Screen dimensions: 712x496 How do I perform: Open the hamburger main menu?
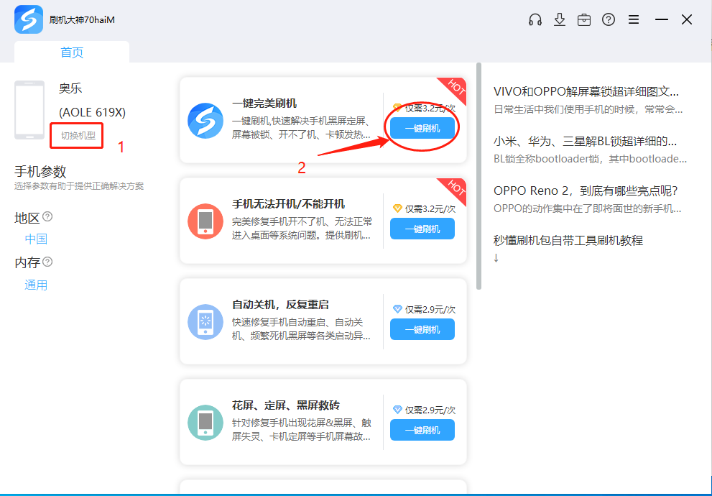pyautogui.click(x=634, y=19)
